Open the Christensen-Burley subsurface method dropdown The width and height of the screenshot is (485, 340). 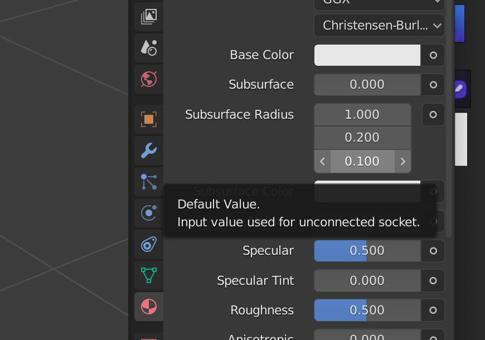click(x=379, y=26)
